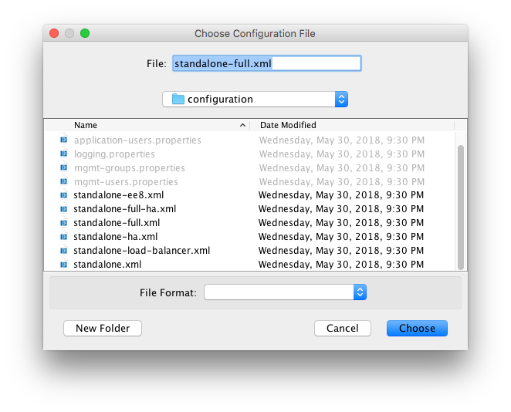Click the application-users.properties file icon
The height and width of the screenshot is (412, 511).
pyautogui.click(x=63, y=140)
